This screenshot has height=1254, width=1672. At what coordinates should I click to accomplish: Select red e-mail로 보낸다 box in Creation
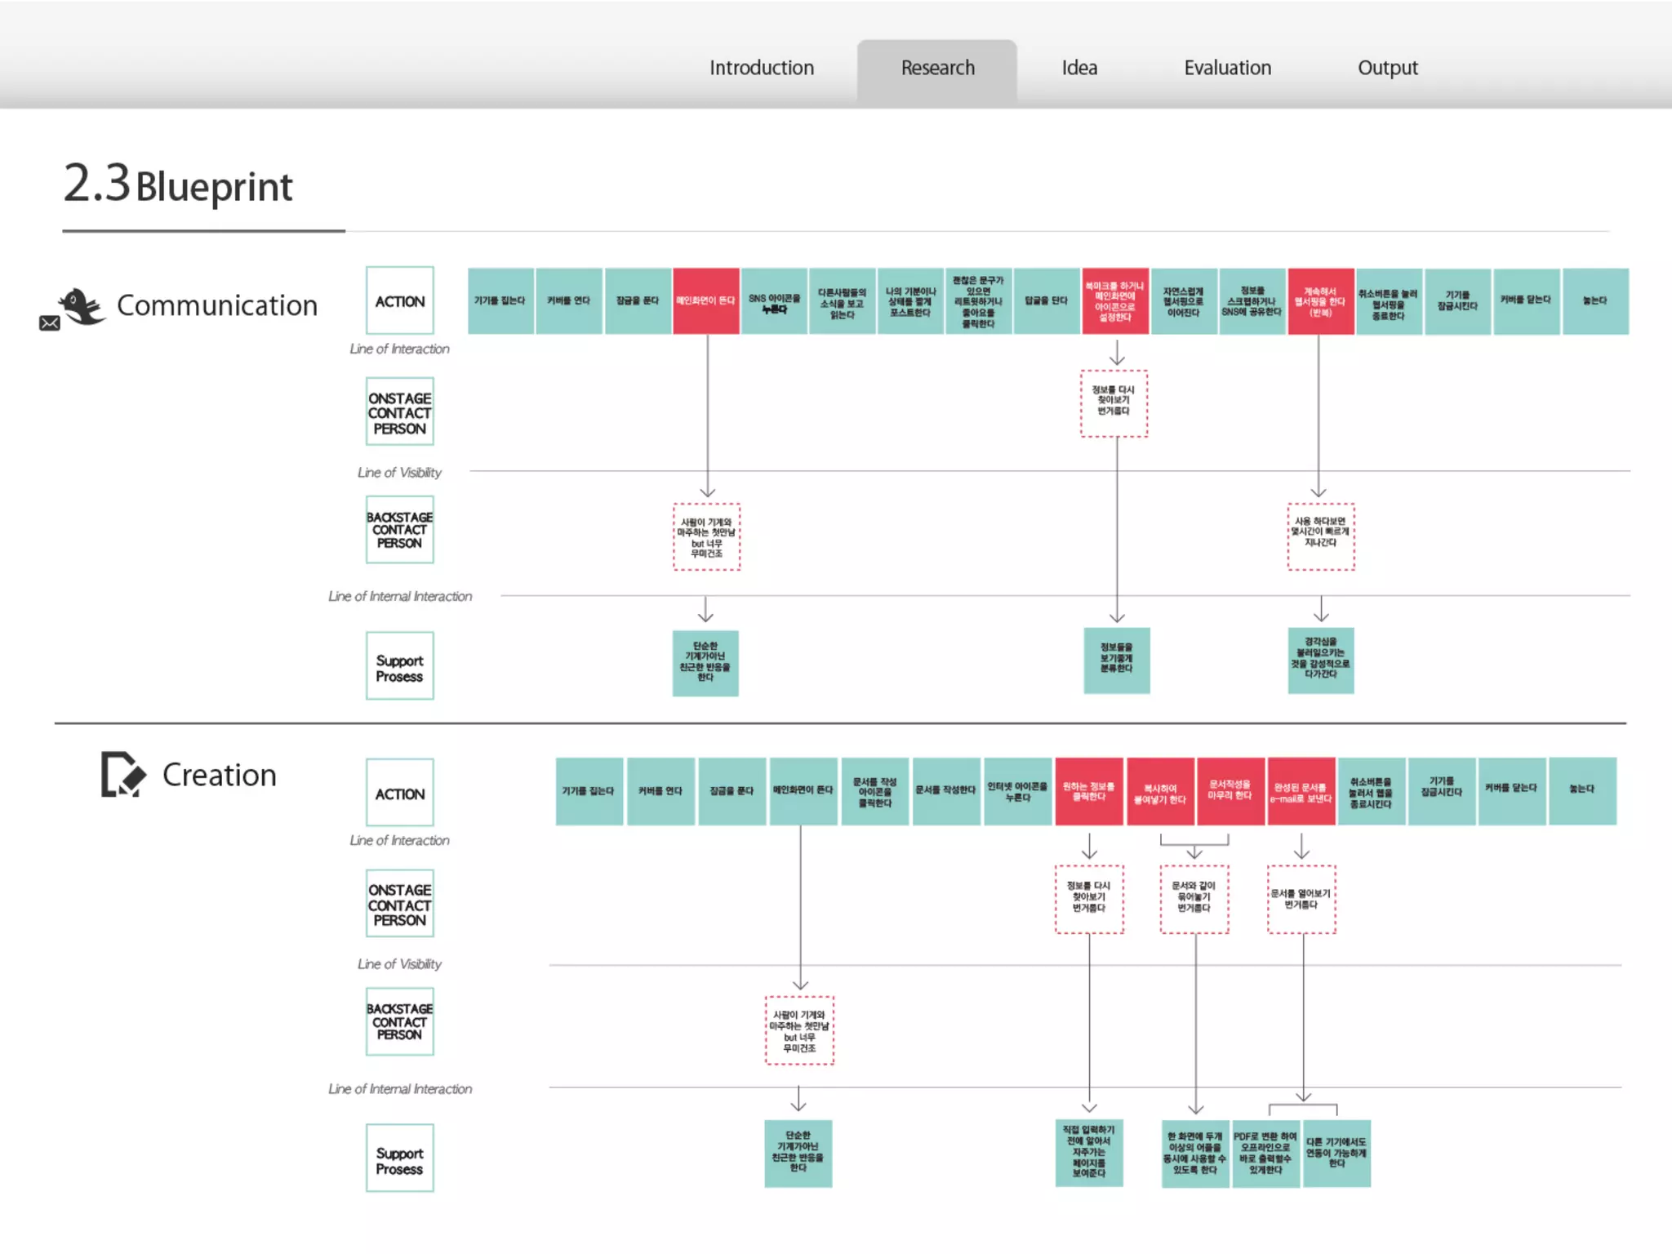coord(1301,792)
